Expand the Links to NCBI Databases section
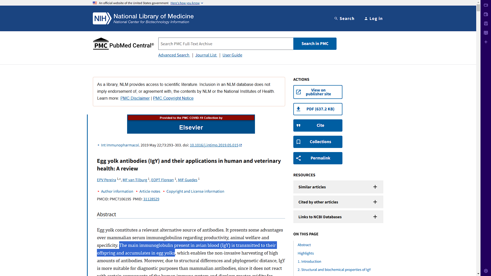This screenshot has width=491, height=276. point(375,217)
